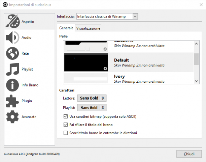The height and width of the screenshot is (162, 206).
Task: Click the Chiudi button
Action: click(189, 154)
